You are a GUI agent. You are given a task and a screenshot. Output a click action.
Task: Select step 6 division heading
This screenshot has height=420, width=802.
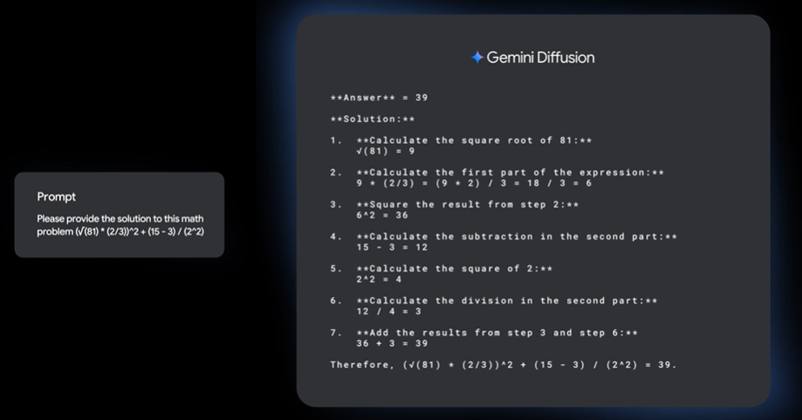506,300
